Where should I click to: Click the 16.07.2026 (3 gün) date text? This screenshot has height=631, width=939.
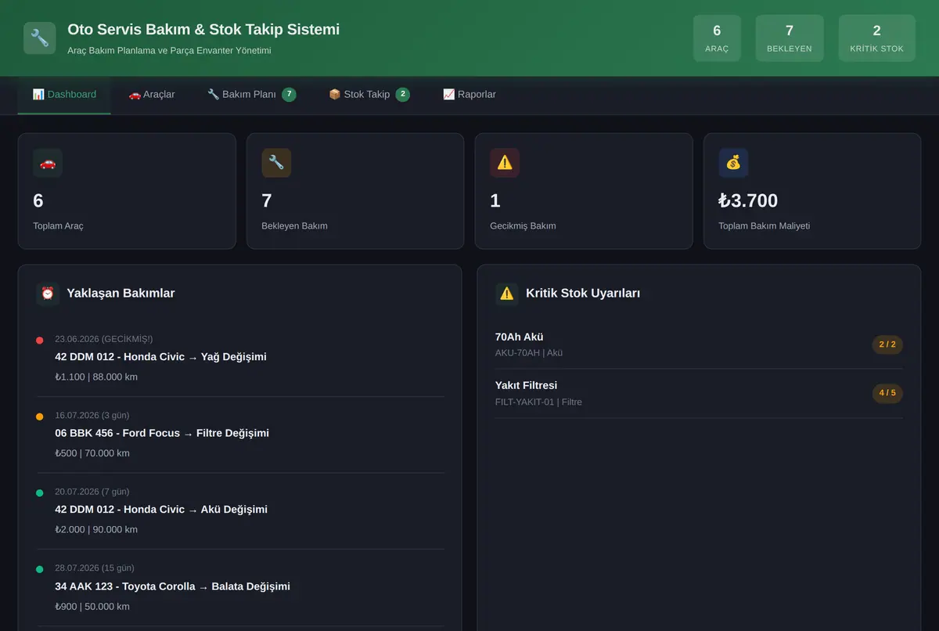92,416
